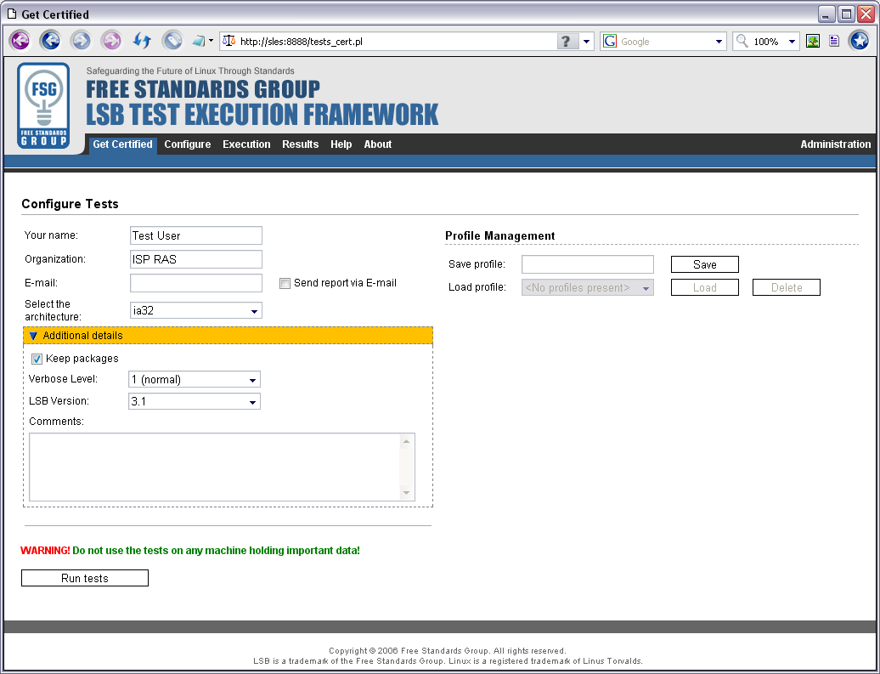
Task: Maximize the browser window
Action: (x=846, y=14)
